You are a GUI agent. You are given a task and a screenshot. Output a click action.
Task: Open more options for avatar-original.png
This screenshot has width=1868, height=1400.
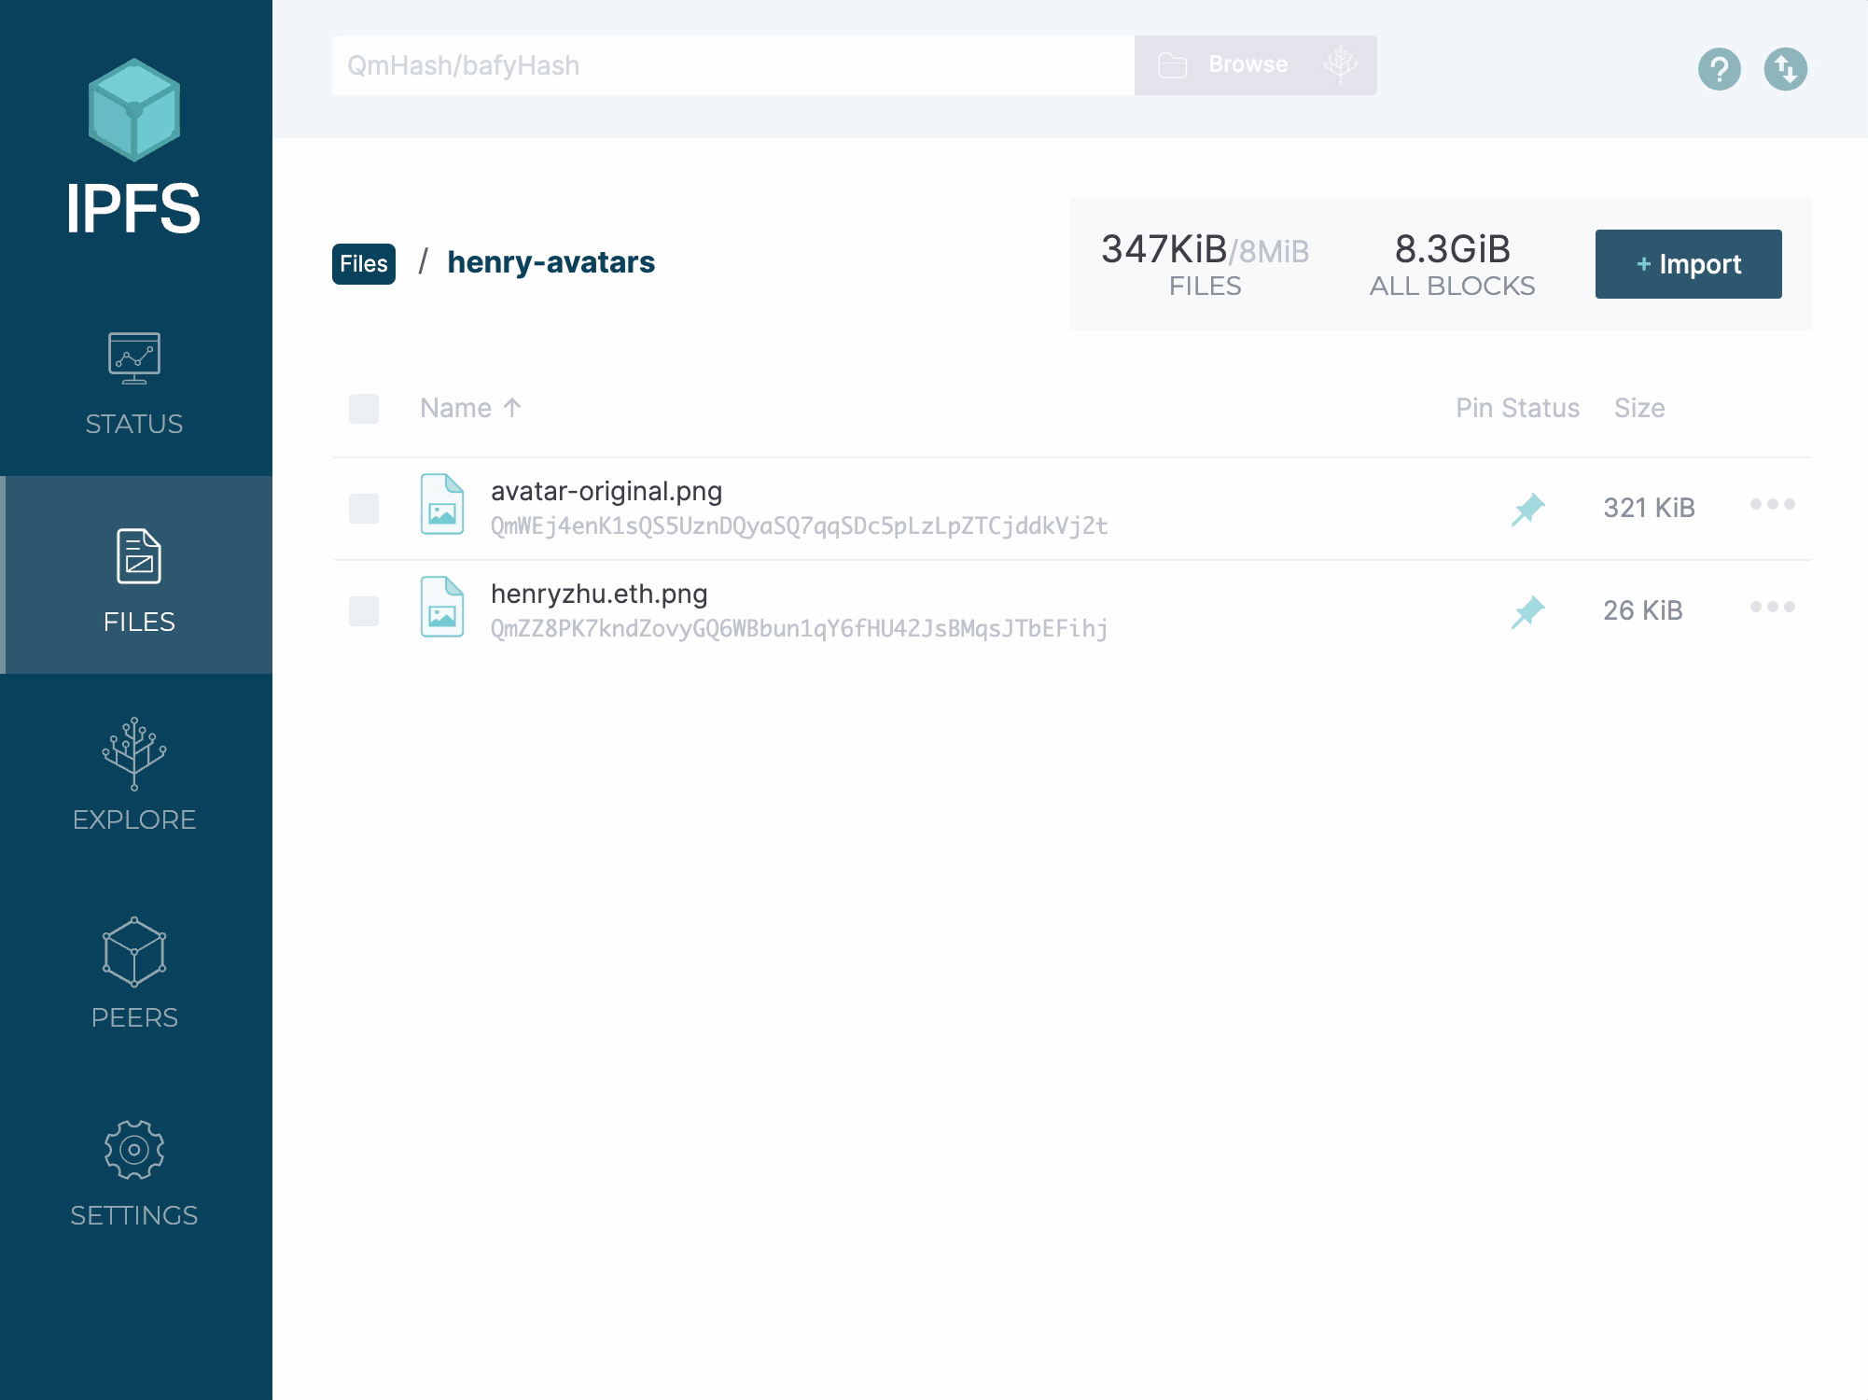point(1773,504)
